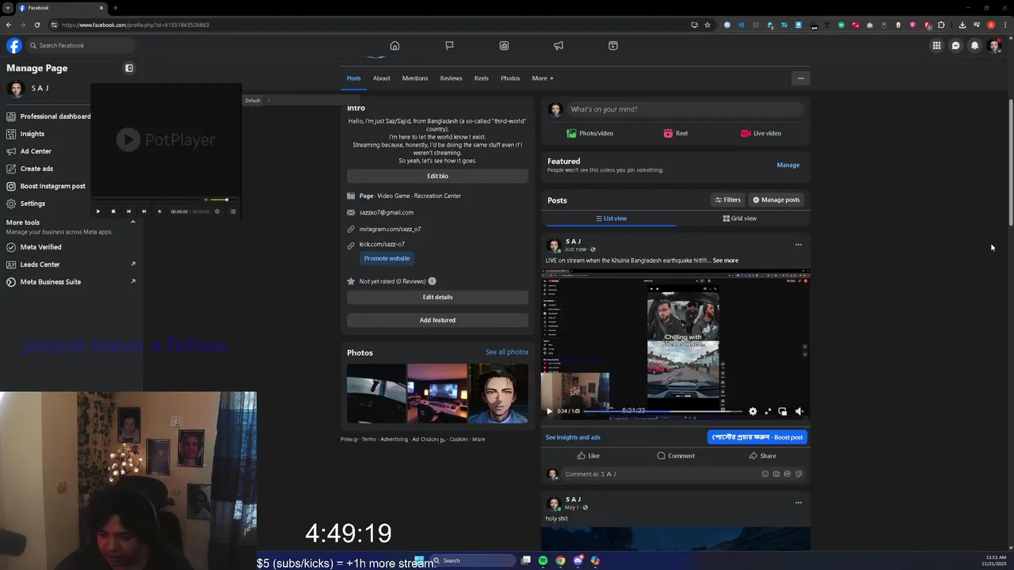Adjust PotPlayer volume slider
The width and height of the screenshot is (1014, 570).
(x=219, y=199)
